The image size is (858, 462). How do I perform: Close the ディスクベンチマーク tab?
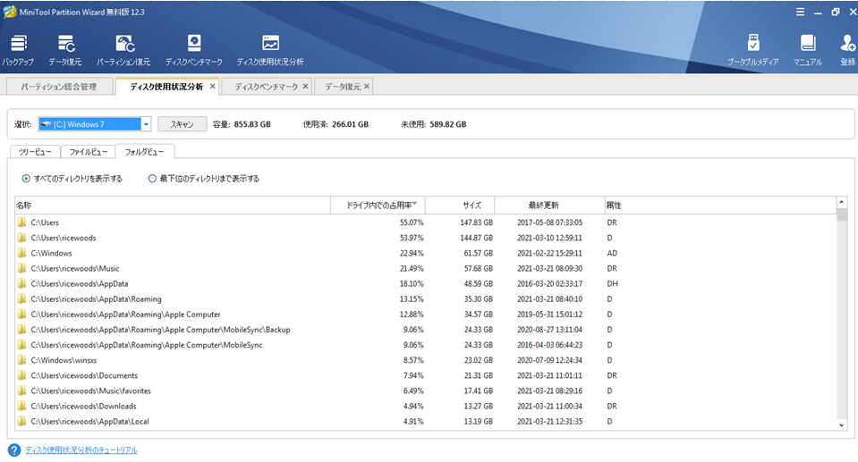click(305, 87)
